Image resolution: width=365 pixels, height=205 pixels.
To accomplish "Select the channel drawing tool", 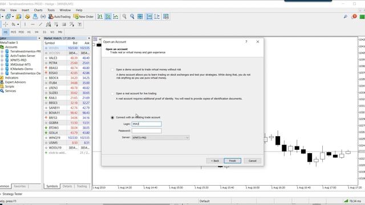I will click(x=48, y=24).
